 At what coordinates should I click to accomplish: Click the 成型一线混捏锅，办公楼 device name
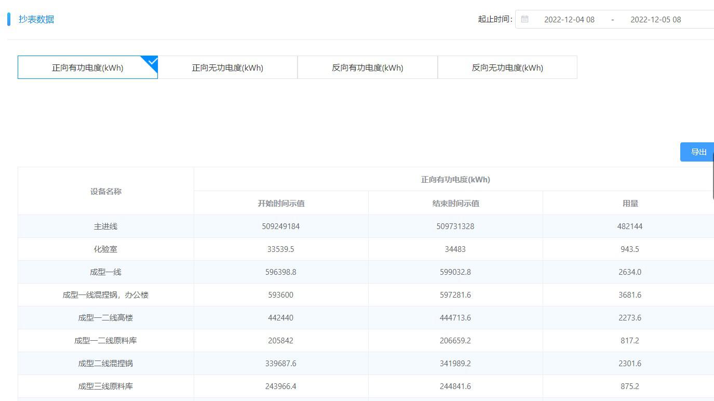pos(106,295)
